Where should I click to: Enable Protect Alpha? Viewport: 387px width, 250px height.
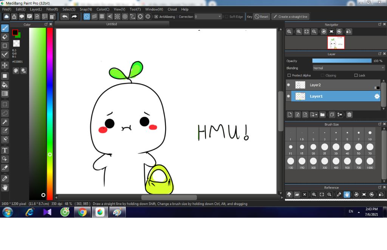pos(289,75)
